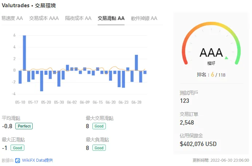Open the 軟件掉線 AA tab
The width and height of the screenshot is (252, 166).
pyautogui.click(x=144, y=18)
